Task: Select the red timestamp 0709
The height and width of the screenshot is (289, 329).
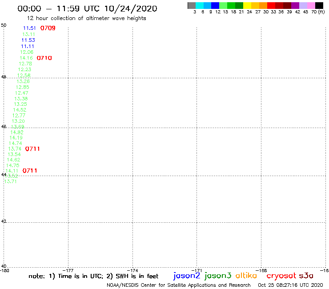Action: tap(48, 28)
